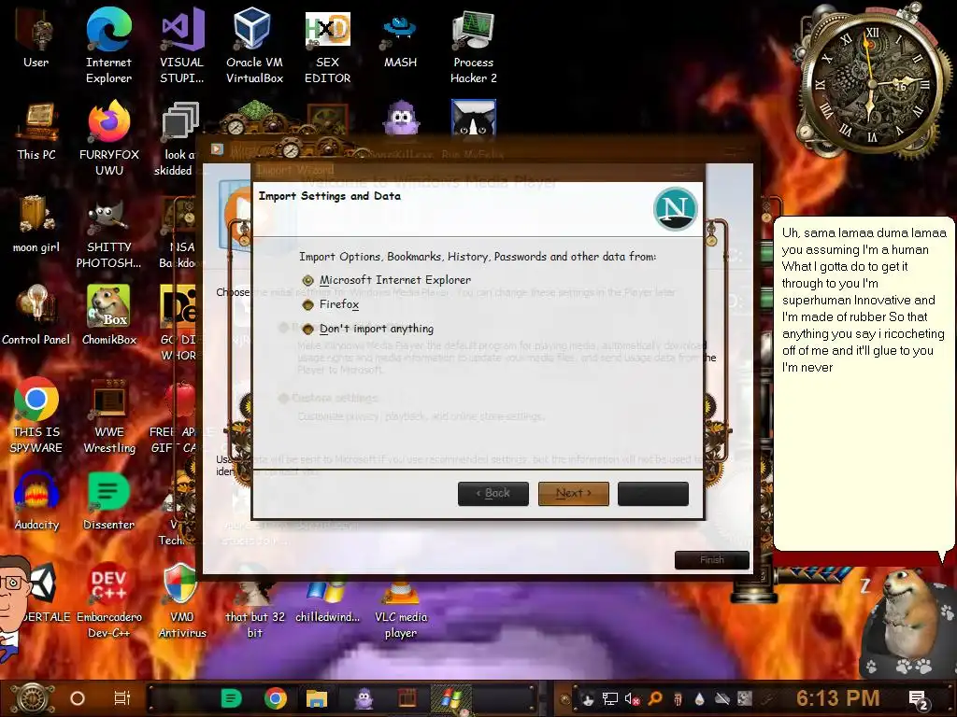Open the User desktop icon

tap(36, 39)
